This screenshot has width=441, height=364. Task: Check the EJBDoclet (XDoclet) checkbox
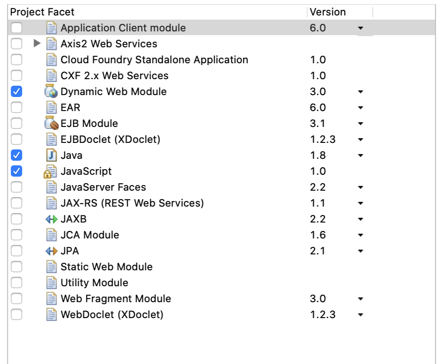pos(16,139)
